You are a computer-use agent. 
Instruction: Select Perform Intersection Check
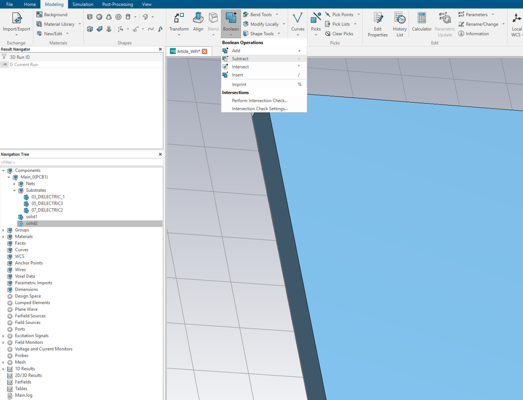coord(264,101)
